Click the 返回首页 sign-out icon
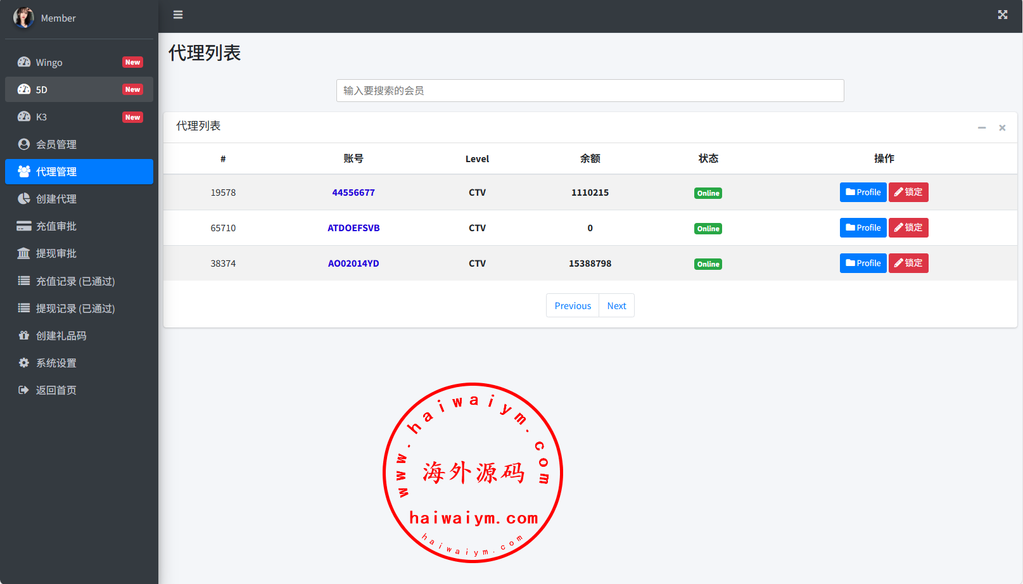This screenshot has width=1023, height=584. [x=24, y=390]
